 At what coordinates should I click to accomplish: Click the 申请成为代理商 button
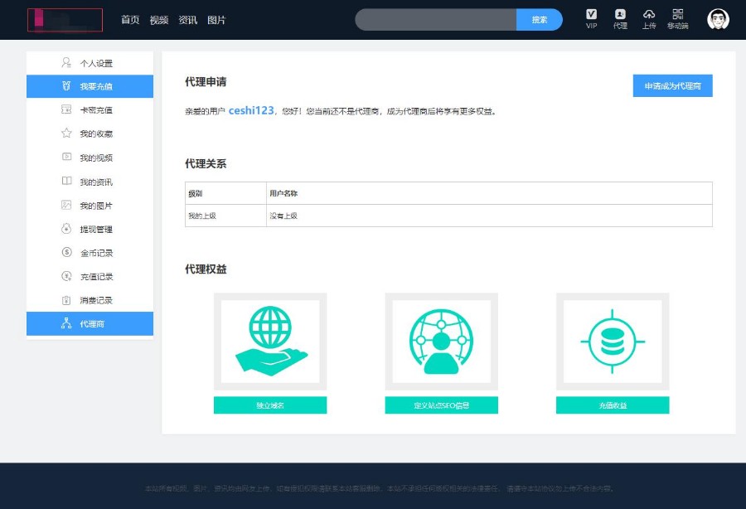pos(672,85)
